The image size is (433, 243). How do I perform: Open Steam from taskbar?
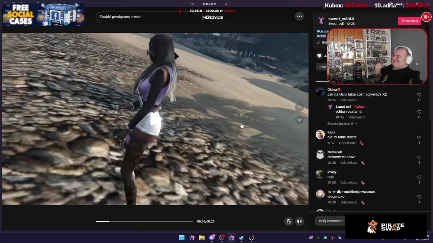[x=241, y=238]
